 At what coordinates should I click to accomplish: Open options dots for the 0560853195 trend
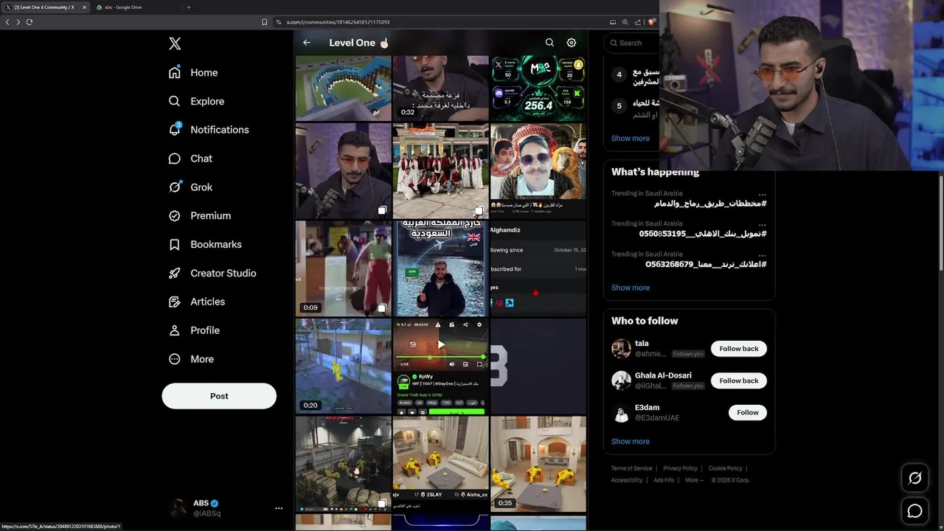click(762, 224)
